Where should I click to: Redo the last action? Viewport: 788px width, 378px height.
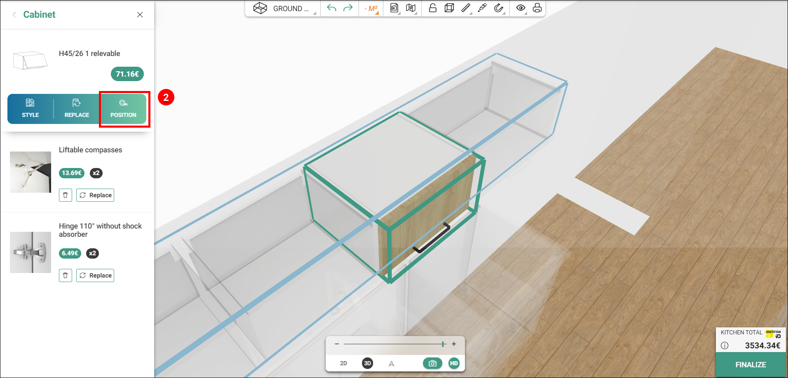pyautogui.click(x=348, y=8)
